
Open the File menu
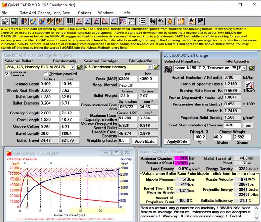tap(4, 13)
